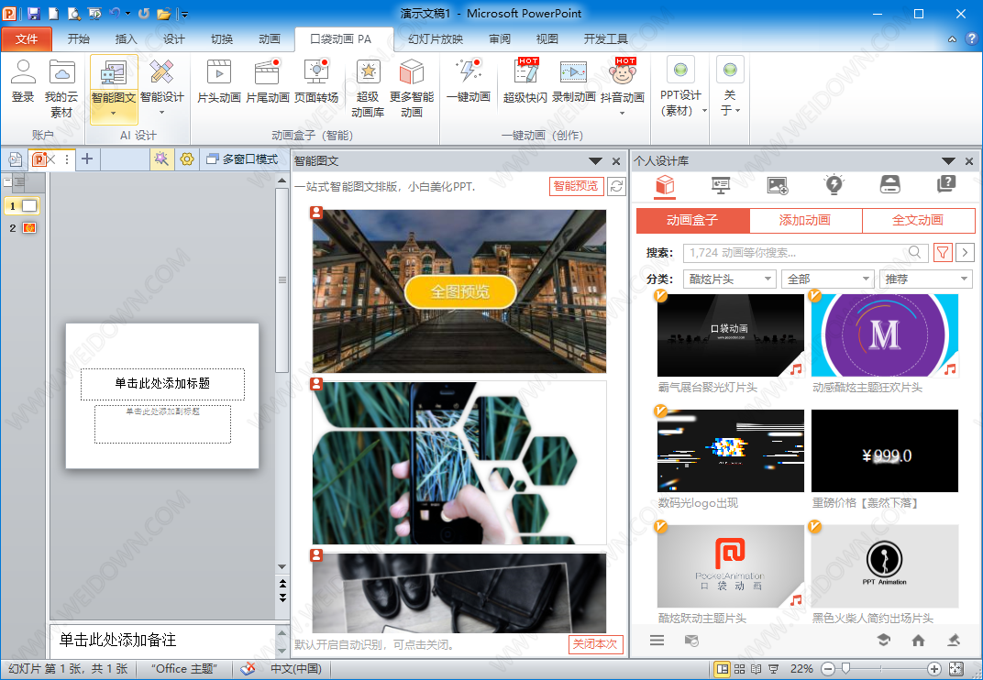Switch to the 开始 Home tab
Viewport: 983px width, 680px height.
tap(78, 38)
